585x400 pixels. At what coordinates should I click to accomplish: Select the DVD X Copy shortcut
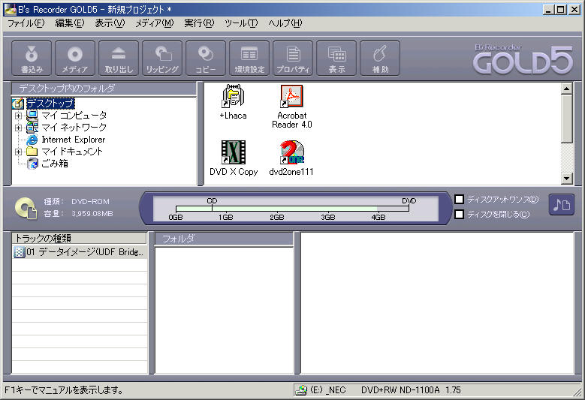234,158
